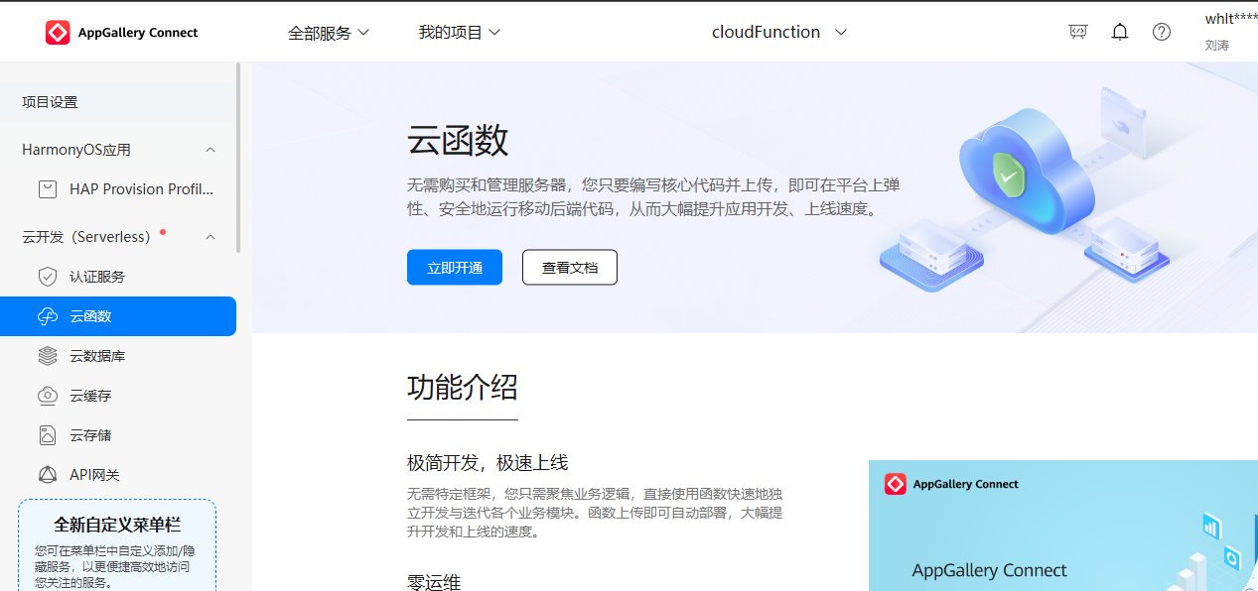Click the 功能介绍 heading
The width and height of the screenshot is (1258, 591).
pyautogui.click(x=463, y=387)
